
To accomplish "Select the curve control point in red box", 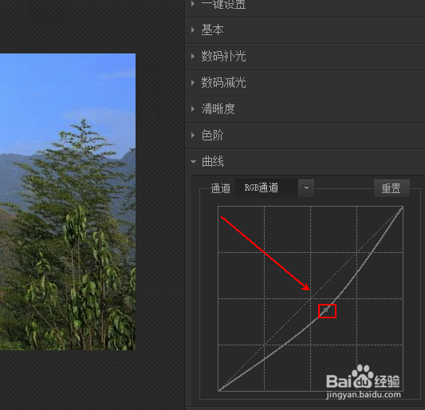I will tap(326, 309).
